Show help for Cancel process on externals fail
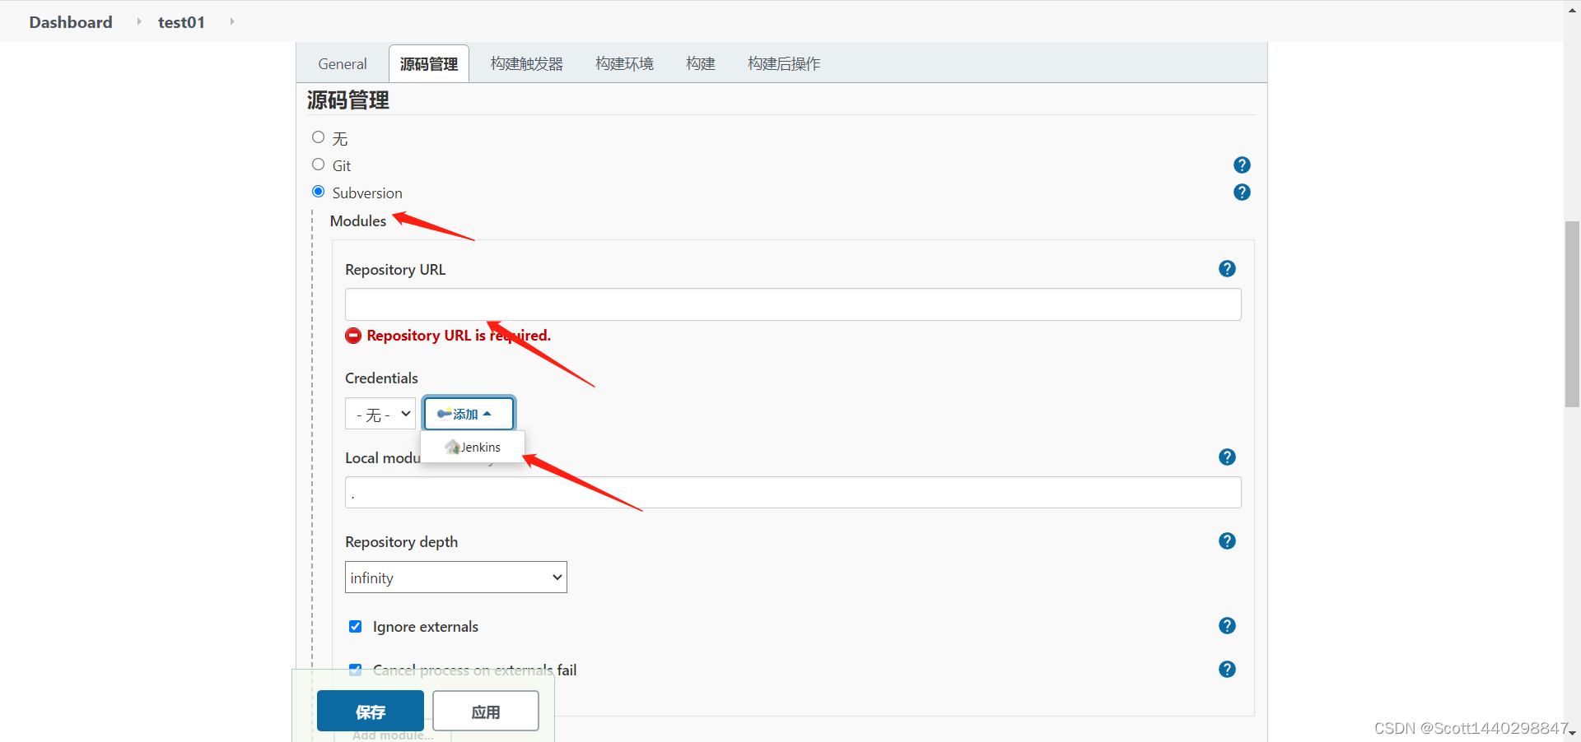This screenshot has width=1581, height=742. (x=1227, y=670)
